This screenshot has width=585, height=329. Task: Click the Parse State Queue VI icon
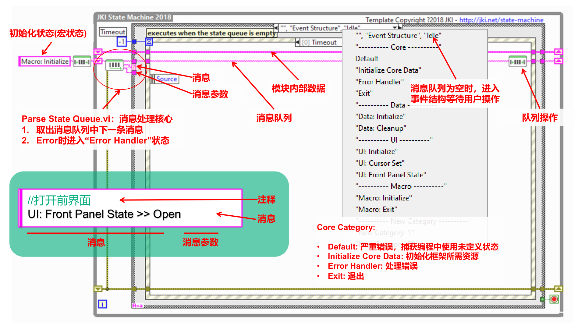point(114,65)
